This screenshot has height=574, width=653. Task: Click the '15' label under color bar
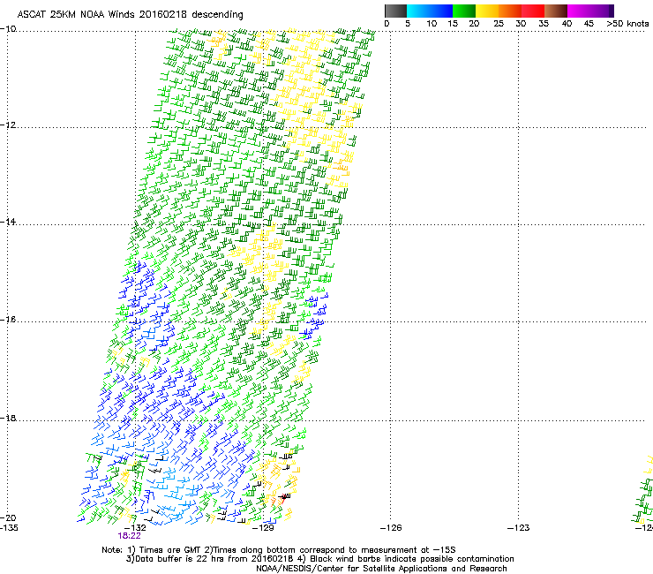coord(453,24)
